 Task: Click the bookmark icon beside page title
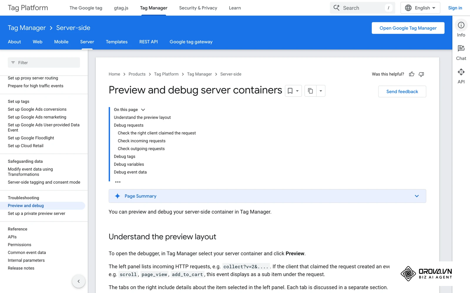290,91
